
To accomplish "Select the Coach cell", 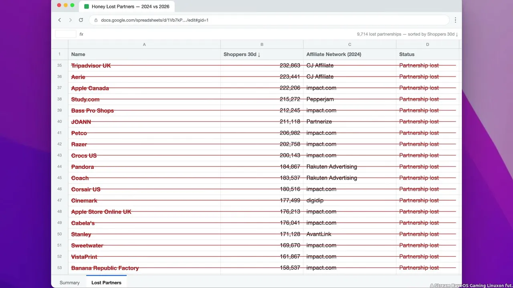I will click(144, 178).
